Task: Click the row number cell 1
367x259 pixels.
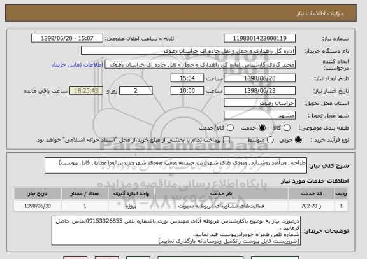Action: [342, 206]
